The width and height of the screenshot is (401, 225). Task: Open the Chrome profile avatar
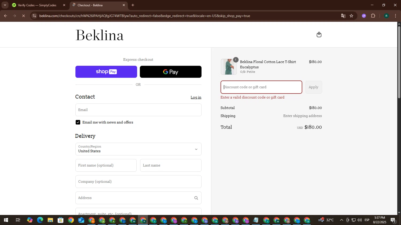tap(386, 16)
